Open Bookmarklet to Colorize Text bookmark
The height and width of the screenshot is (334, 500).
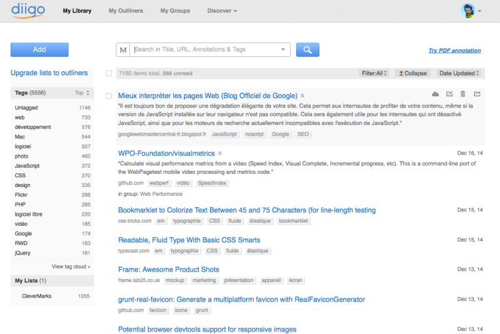pyautogui.click(x=247, y=210)
